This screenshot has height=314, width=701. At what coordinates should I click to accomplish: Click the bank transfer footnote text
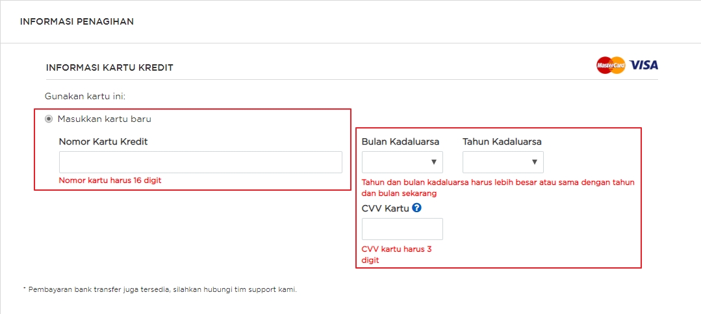point(159,289)
